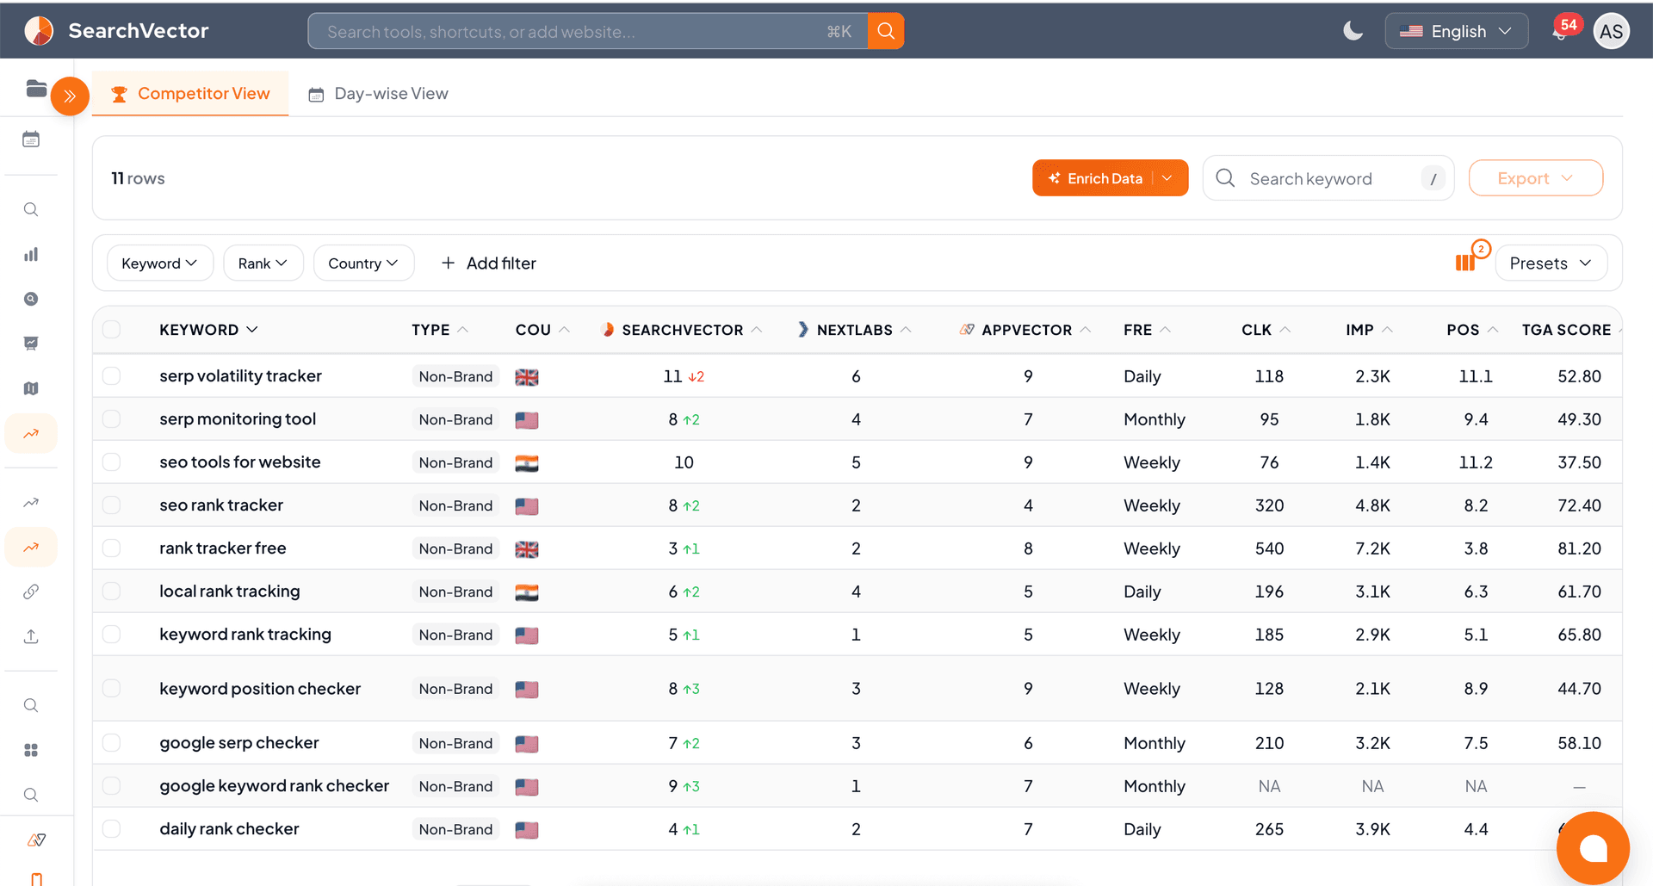
Task: Open the column settings icon with badge 2
Action: click(1466, 262)
